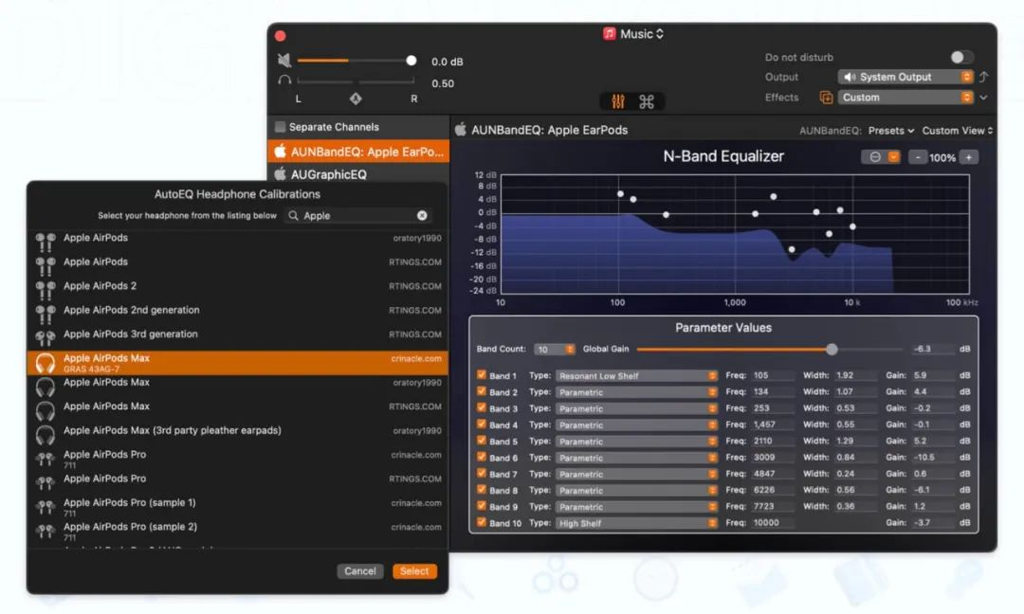Open the Band Count dropdown
This screenshot has width=1024, height=614.
pos(555,350)
